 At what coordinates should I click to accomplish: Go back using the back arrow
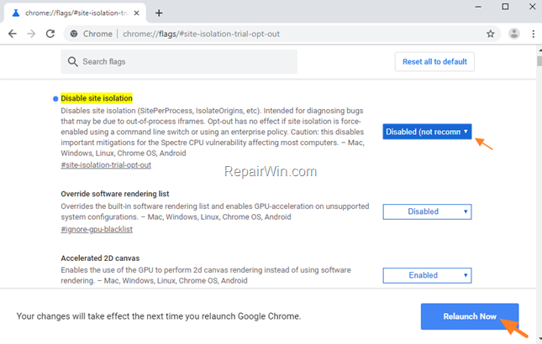coord(13,34)
